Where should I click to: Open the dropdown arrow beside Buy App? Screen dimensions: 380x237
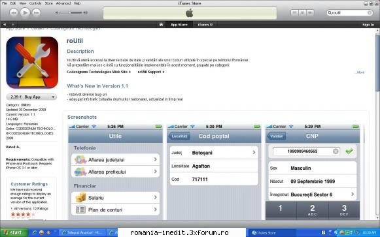53,97
